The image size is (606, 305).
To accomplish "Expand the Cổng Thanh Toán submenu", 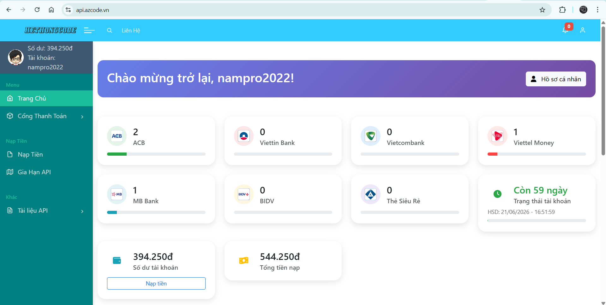I will 46,116.
